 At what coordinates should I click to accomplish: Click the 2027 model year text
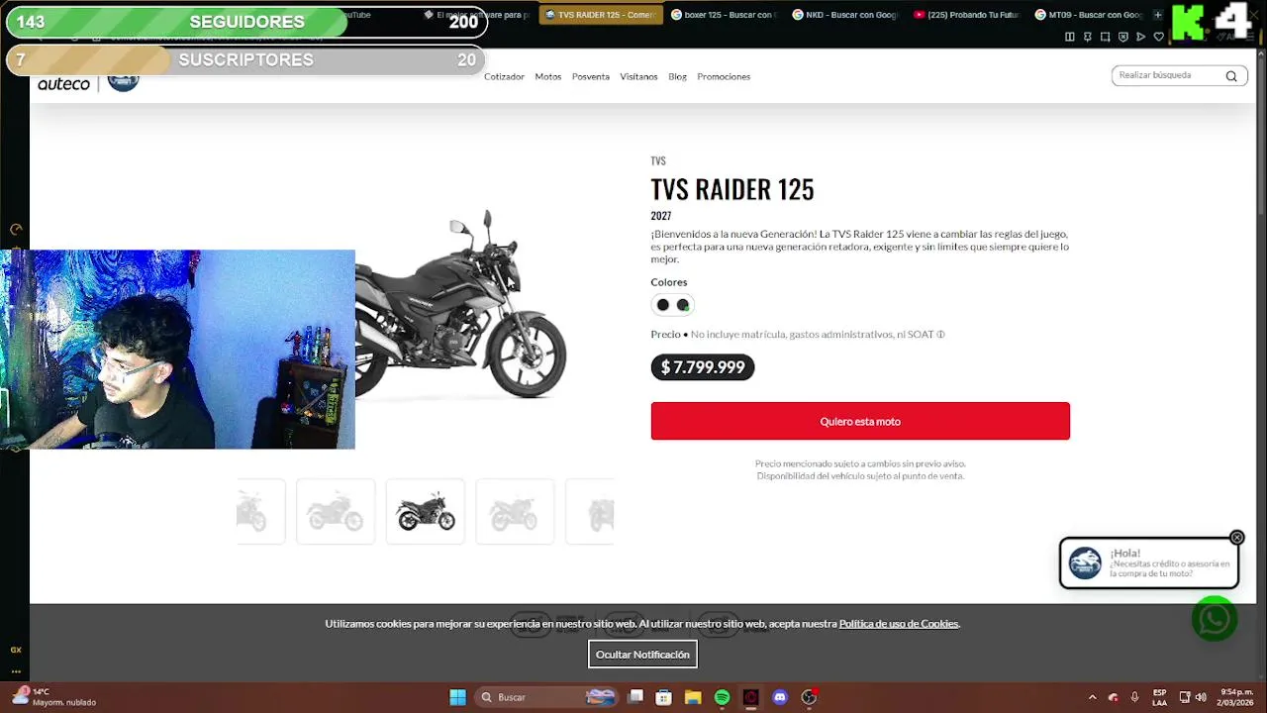click(x=661, y=216)
